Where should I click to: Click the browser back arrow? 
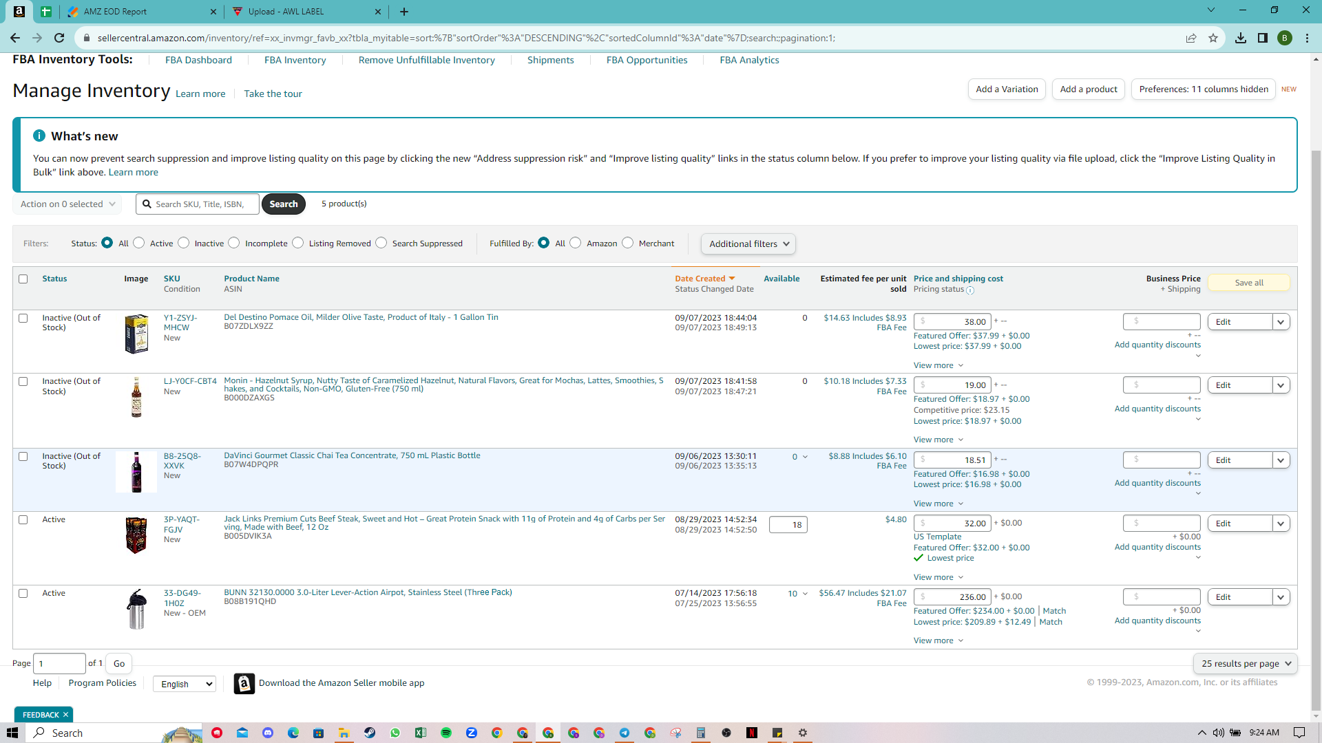click(x=15, y=38)
